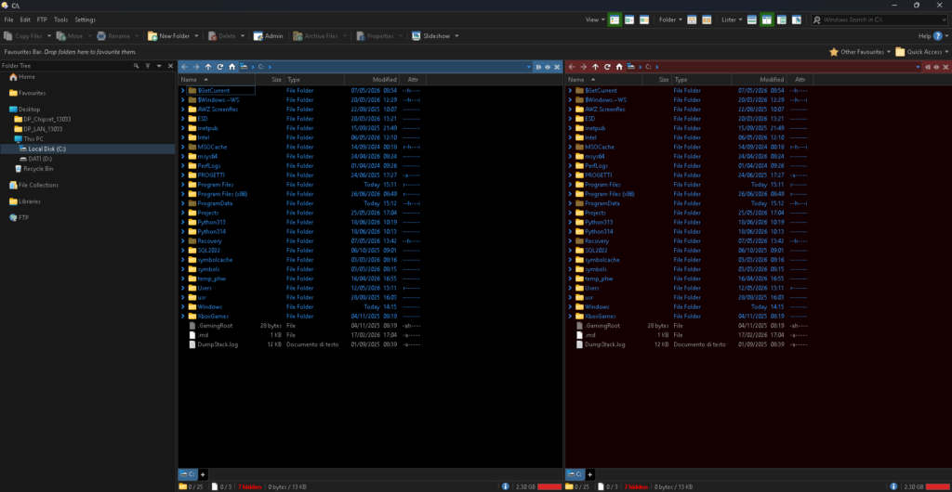The height and width of the screenshot is (492, 952).
Task: Open the Help icon
Action: (937, 36)
